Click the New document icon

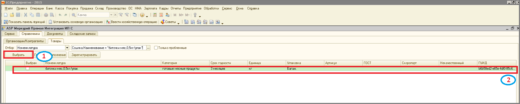(6, 15)
